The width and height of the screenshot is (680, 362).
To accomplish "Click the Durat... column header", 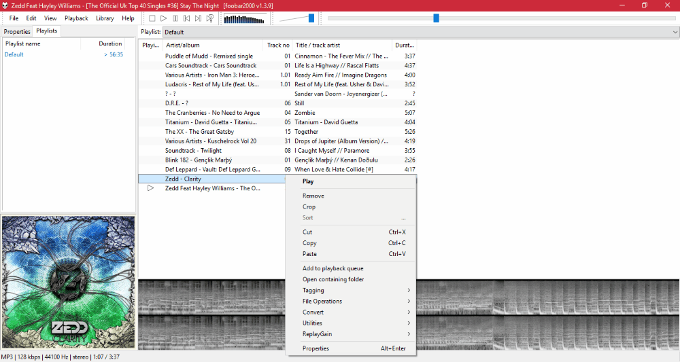I will pos(404,45).
